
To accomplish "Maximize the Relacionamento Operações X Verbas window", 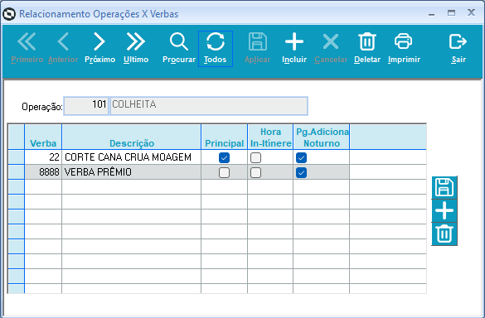I will 451,13.
